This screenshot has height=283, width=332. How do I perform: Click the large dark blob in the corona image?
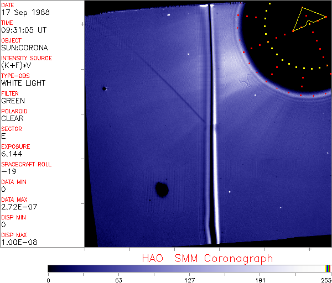tap(162, 190)
